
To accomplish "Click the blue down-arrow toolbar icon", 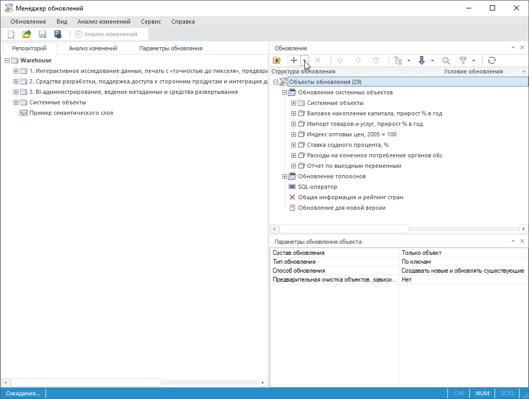I will (422, 60).
